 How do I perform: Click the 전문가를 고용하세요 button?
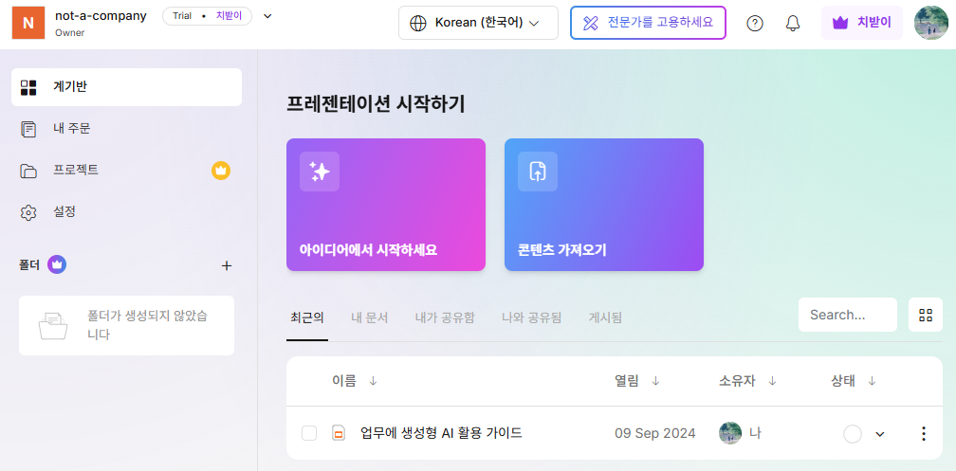coord(648,23)
